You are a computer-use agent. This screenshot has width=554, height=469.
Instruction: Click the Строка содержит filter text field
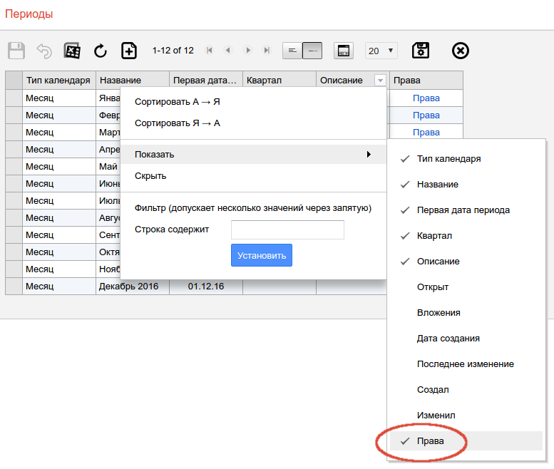287,230
